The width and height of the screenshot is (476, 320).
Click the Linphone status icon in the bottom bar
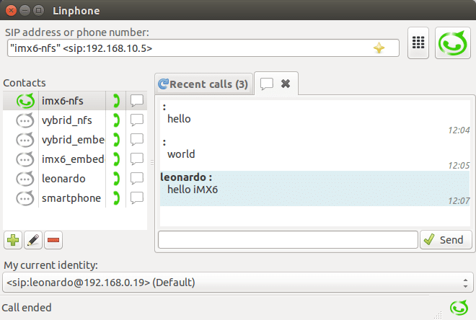(458, 308)
